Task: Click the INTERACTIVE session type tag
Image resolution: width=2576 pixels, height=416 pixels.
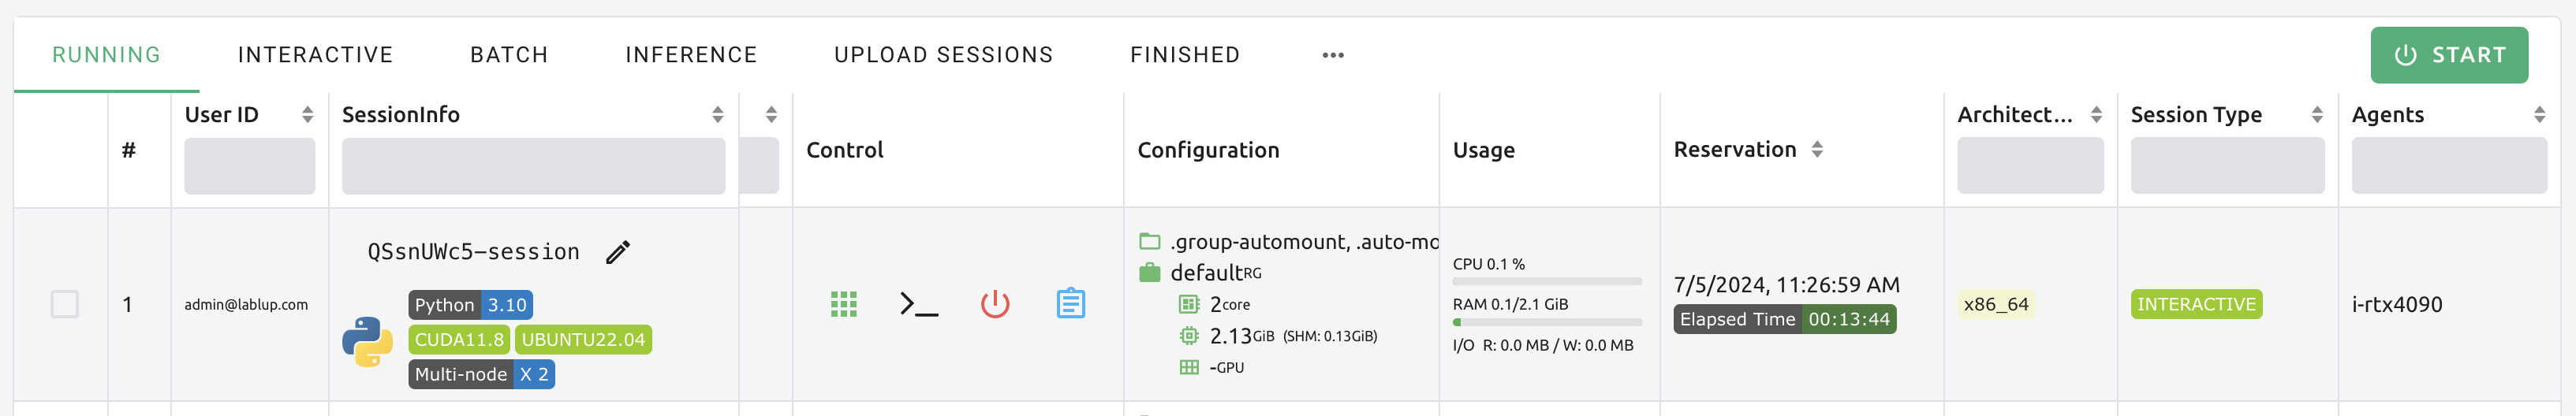Action: point(2195,304)
